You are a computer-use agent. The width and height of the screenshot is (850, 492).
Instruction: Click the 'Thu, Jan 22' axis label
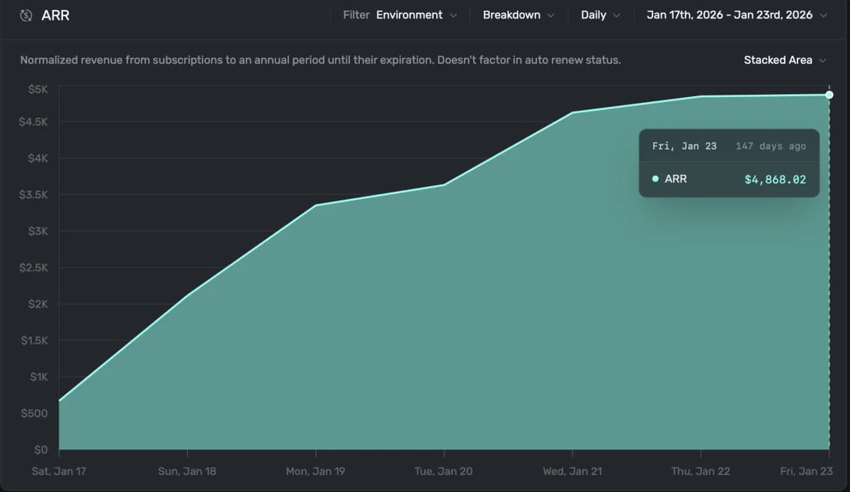point(701,471)
